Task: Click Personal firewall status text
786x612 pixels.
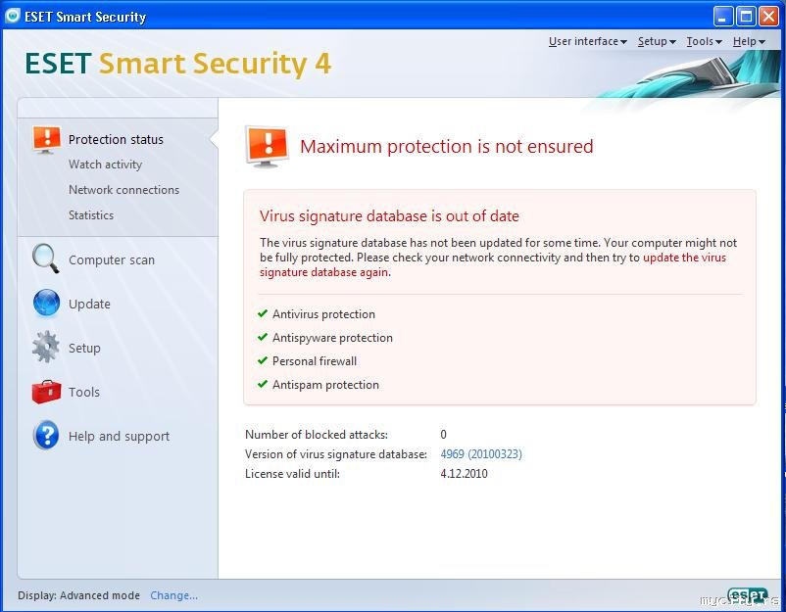Action: (x=315, y=361)
